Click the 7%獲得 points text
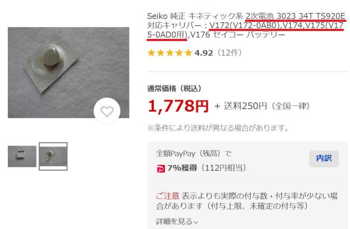The height and width of the screenshot is (229, 350). tap(182, 168)
